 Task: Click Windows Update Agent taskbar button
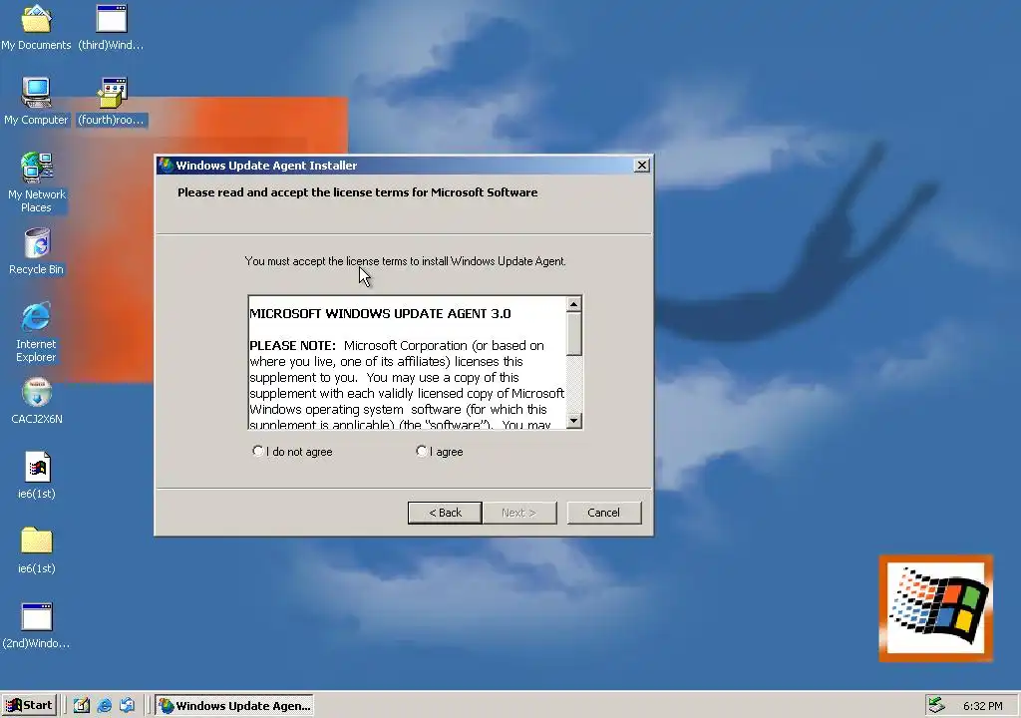(234, 706)
